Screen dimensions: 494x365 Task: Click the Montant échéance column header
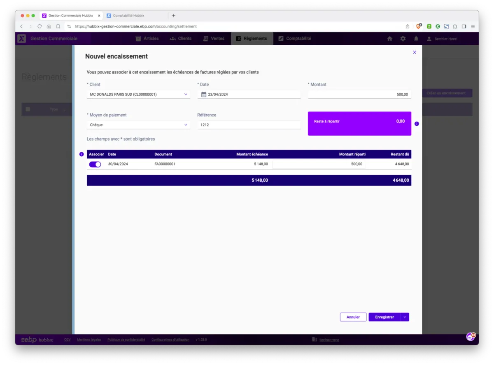tap(252, 154)
